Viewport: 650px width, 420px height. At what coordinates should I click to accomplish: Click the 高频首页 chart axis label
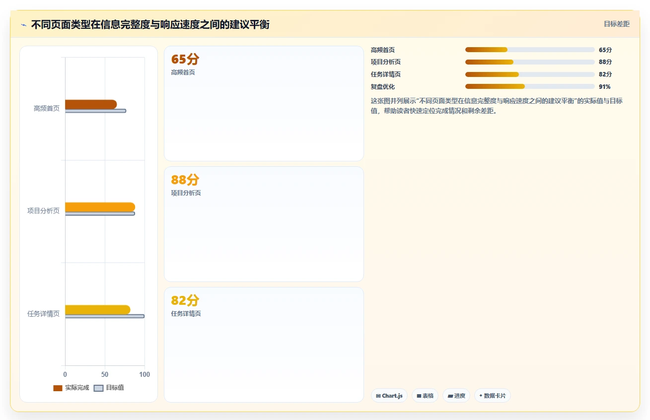point(46,108)
